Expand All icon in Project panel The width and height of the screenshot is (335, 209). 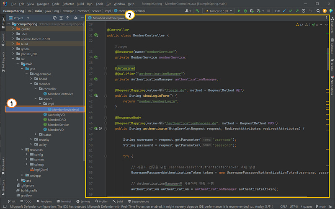[x=61, y=18]
